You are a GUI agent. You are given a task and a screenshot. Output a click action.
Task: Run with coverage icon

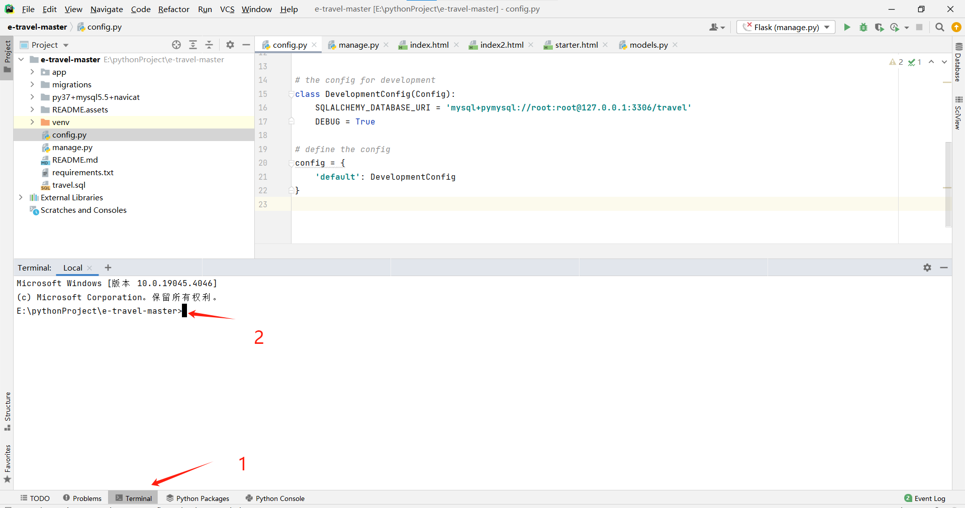[879, 27]
